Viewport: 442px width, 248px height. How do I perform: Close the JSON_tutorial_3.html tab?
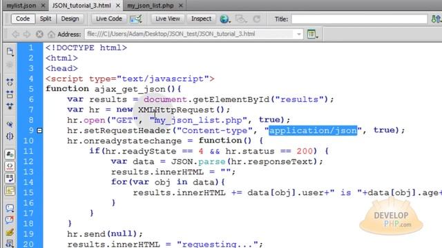118,6
